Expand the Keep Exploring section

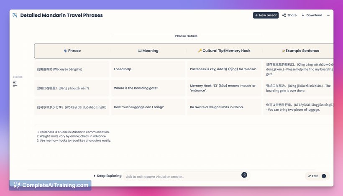tap(108, 176)
